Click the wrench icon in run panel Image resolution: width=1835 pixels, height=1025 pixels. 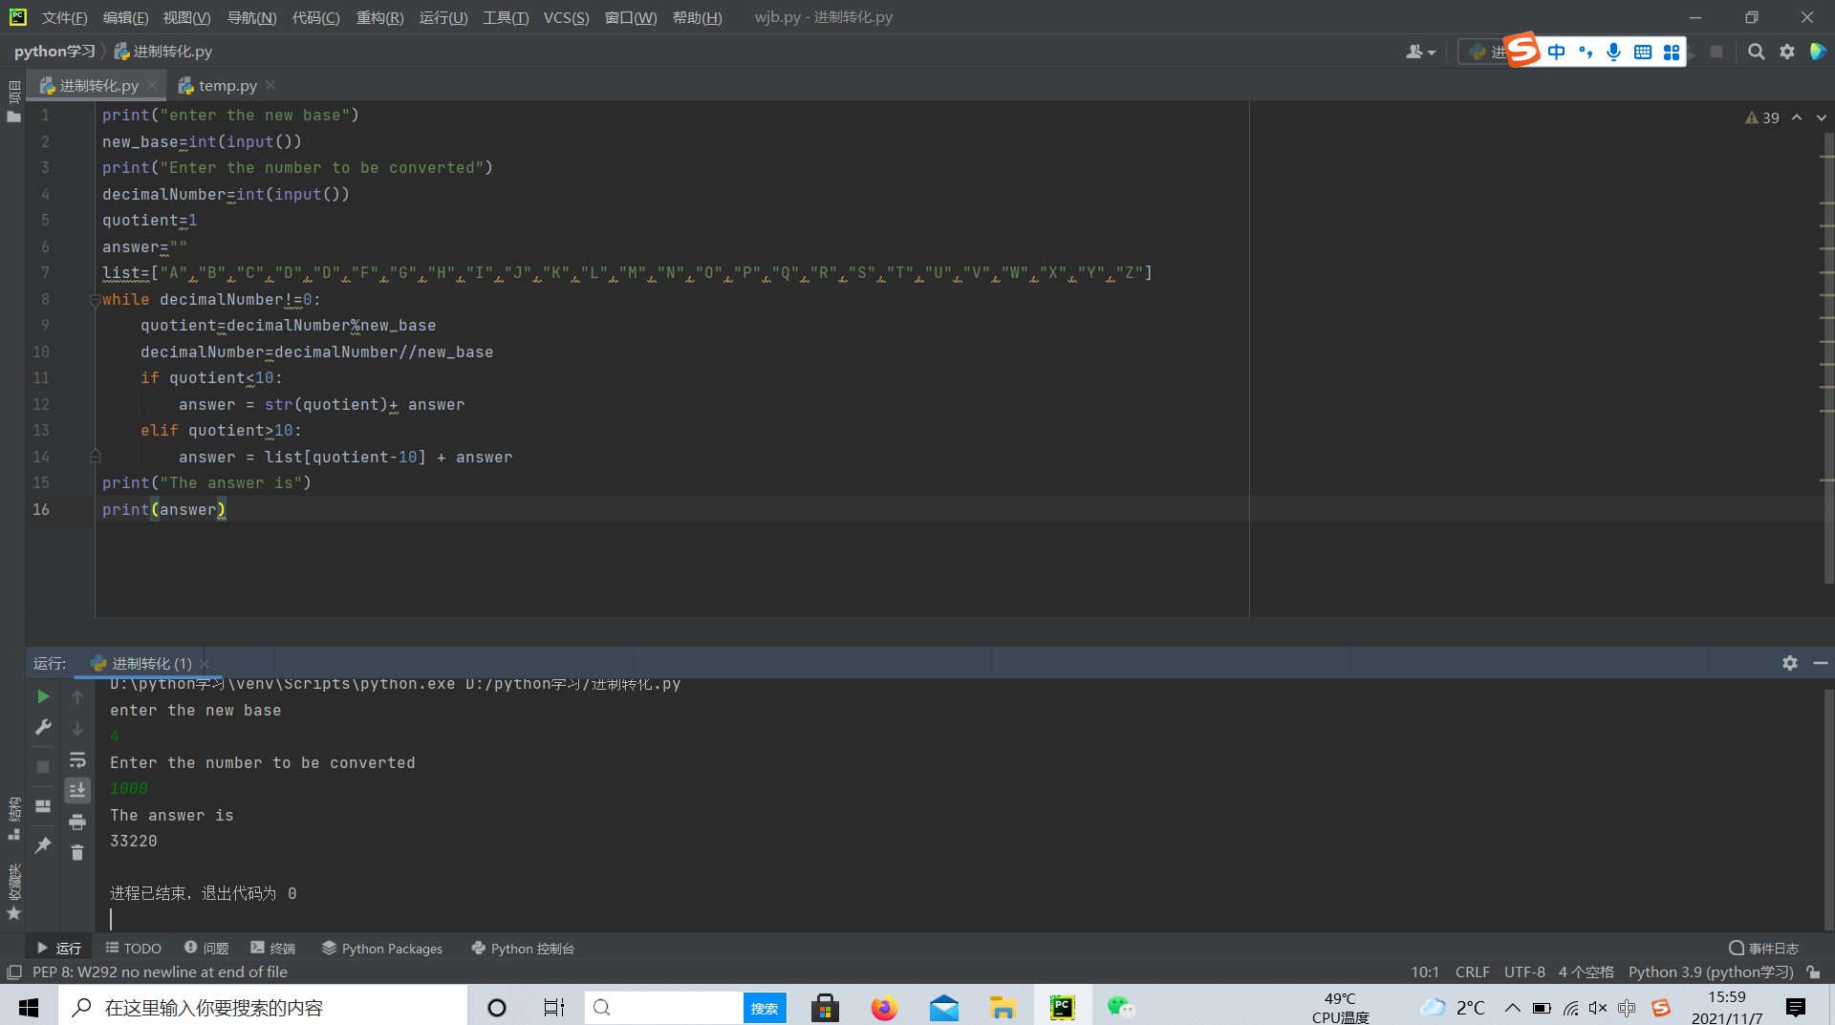point(43,728)
